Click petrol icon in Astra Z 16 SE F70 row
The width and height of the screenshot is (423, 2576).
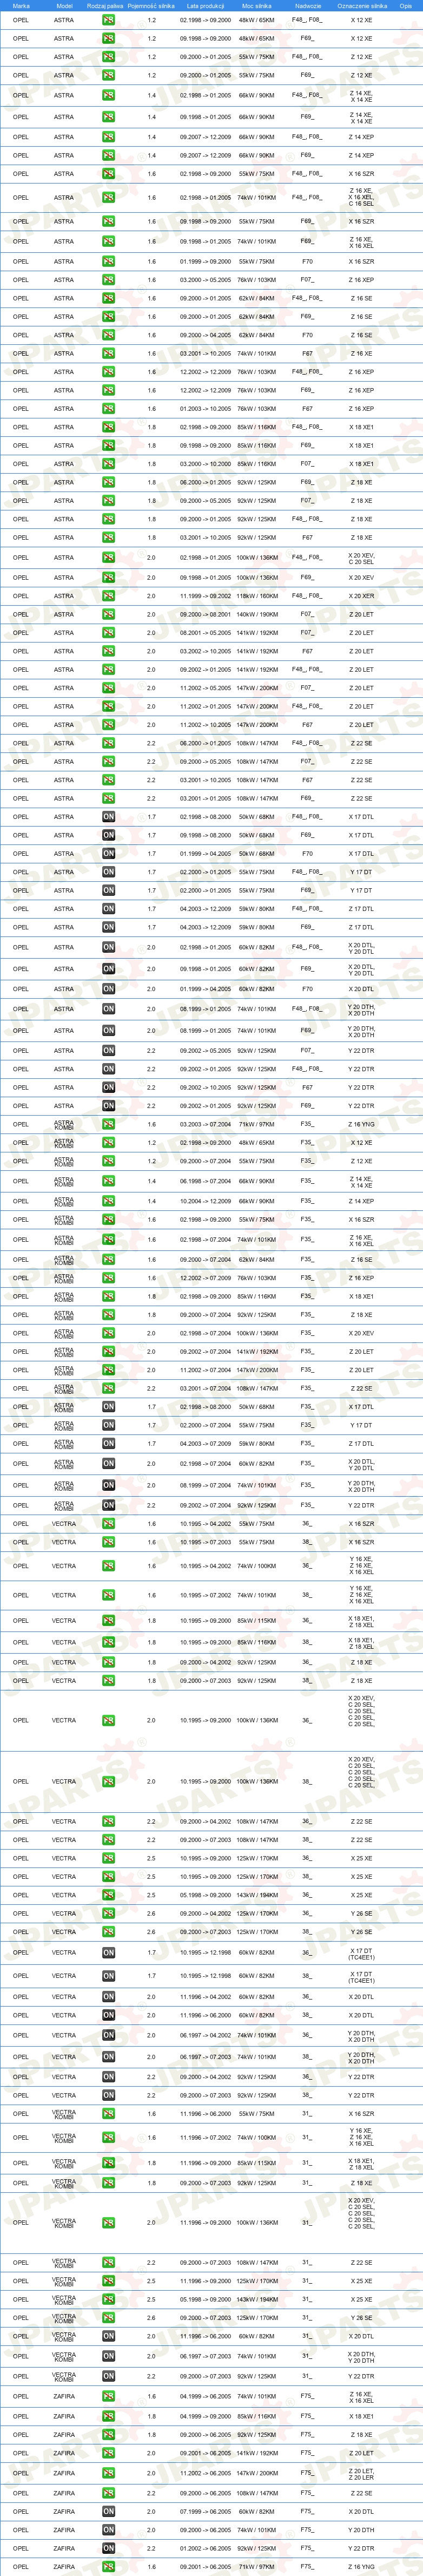point(108,335)
